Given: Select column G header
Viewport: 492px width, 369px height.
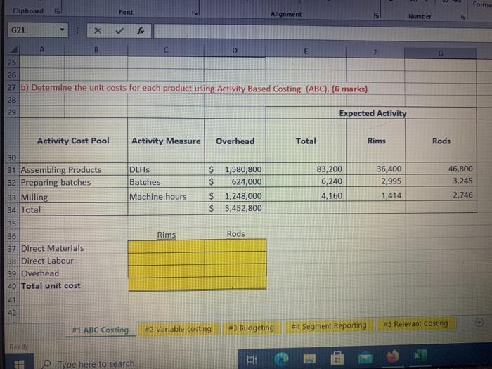Looking at the screenshot, I should coord(441,53).
